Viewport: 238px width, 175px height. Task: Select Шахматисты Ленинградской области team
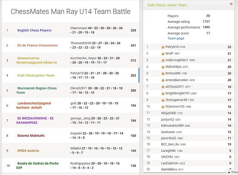[x=36, y=60]
